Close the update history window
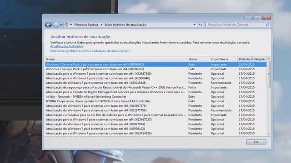 [266, 18]
